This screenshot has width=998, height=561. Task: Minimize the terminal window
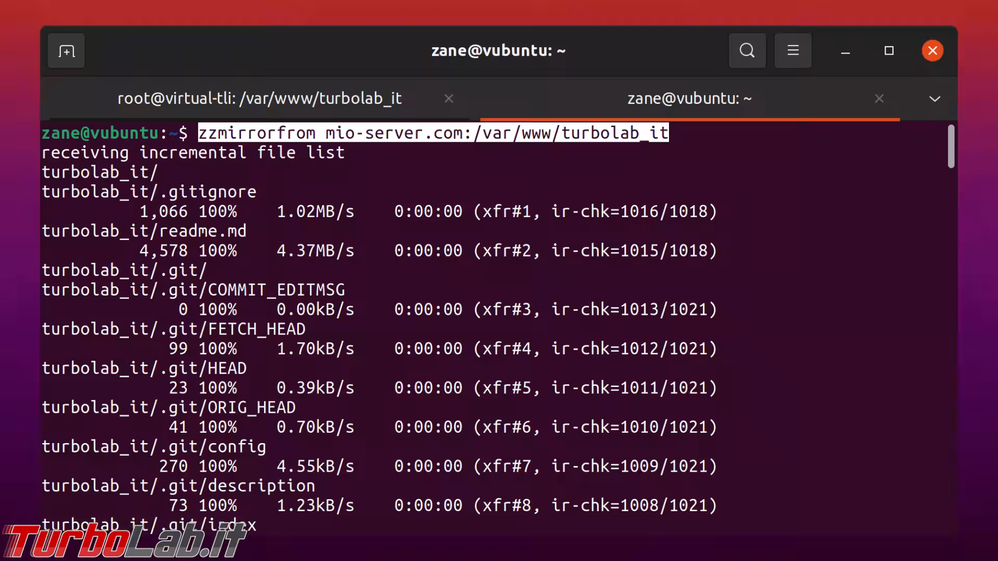coord(846,51)
